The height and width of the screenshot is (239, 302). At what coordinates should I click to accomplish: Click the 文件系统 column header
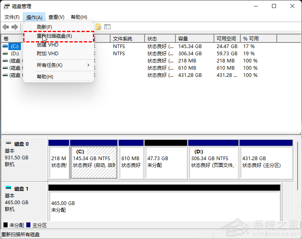point(127,38)
